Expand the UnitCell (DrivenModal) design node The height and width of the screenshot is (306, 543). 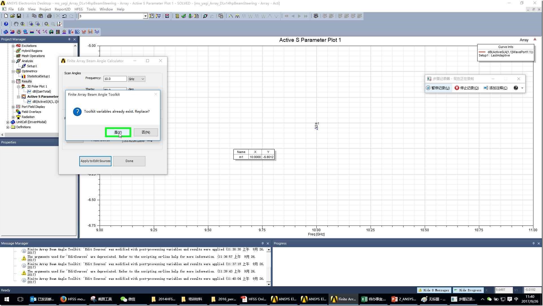pyautogui.click(x=8, y=122)
